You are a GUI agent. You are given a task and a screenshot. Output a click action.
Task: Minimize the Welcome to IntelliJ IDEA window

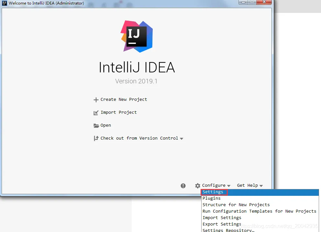[243, 2]
